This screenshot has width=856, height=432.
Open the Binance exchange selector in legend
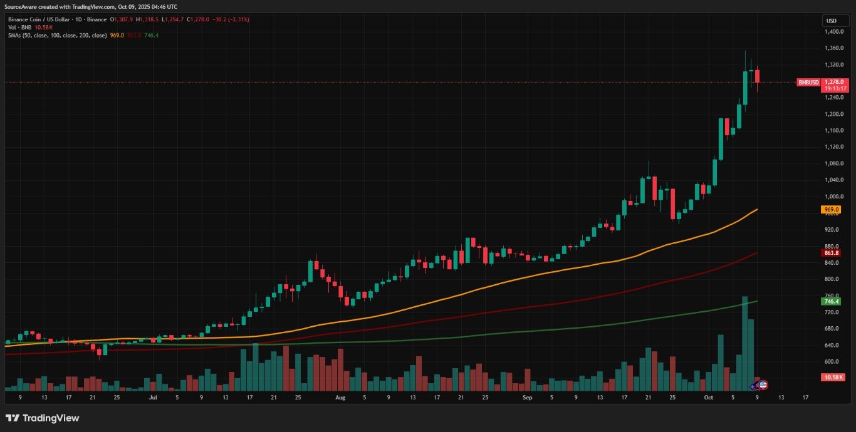[x=97, y=19]
